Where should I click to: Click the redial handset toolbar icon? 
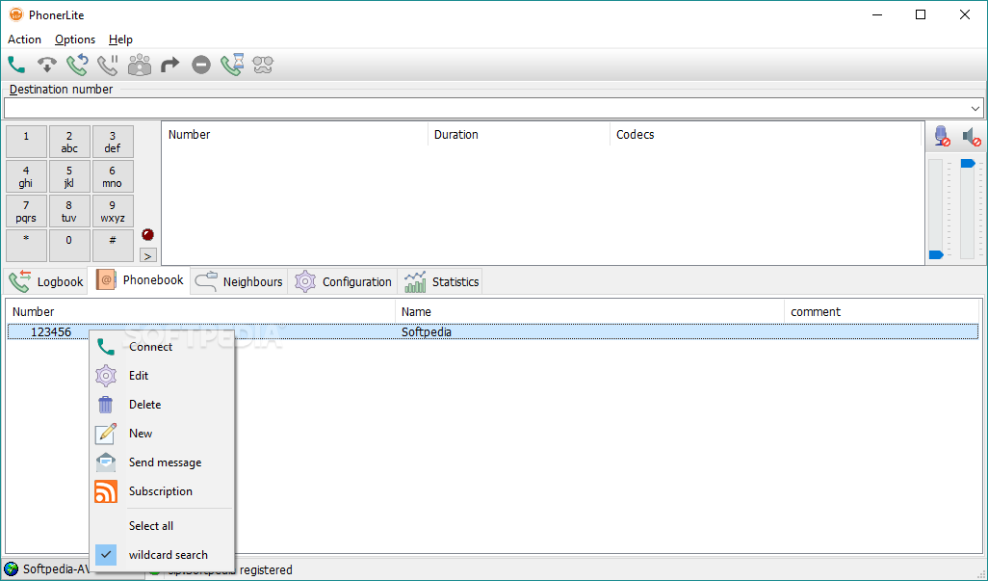click(x=77, y=65)
